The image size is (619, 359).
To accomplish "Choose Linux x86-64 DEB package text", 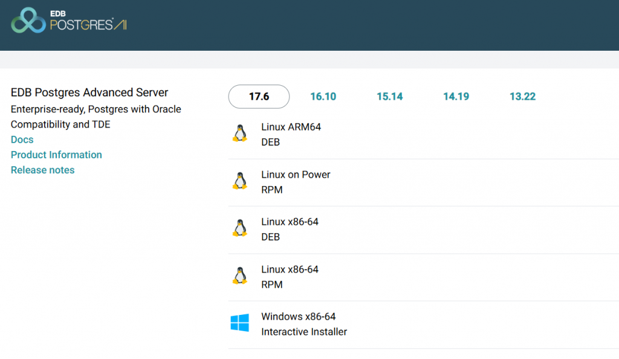I will (290, 229).
